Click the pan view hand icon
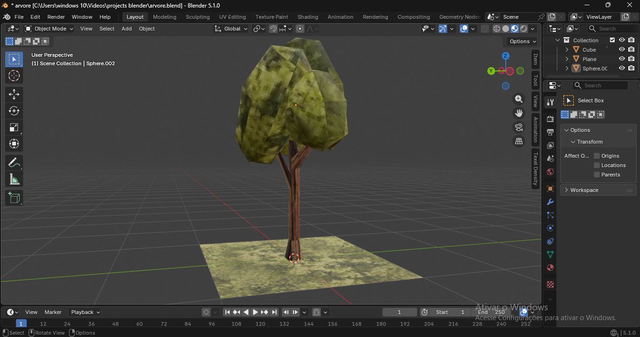640x337 pixels. pos(518,113)
